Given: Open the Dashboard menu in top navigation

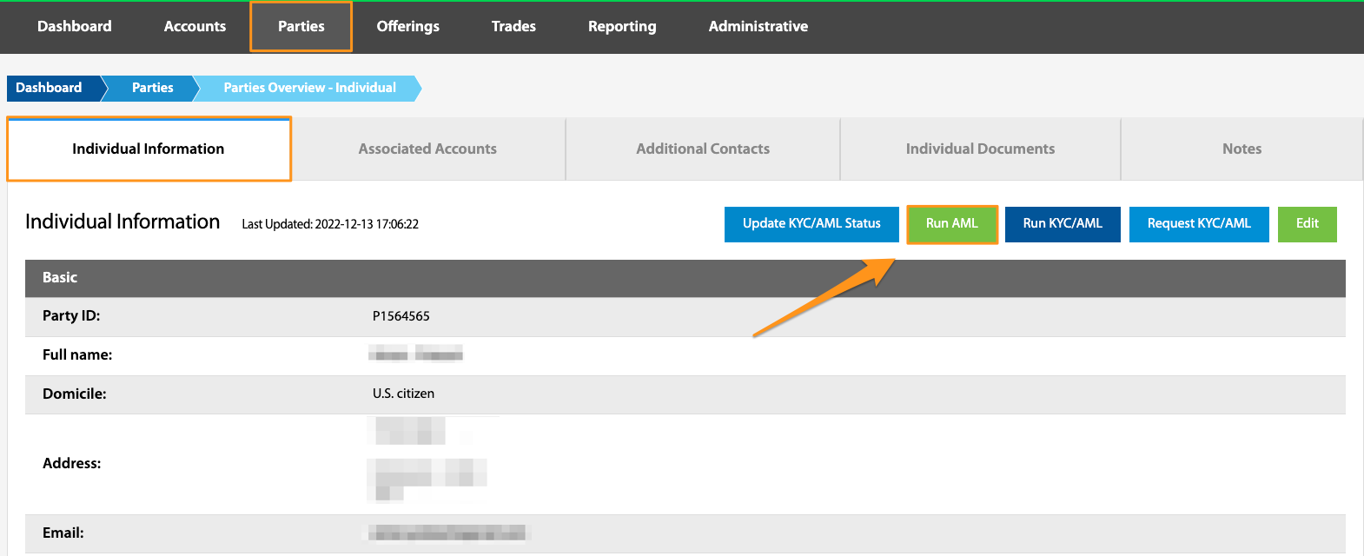Looking at the screenshot, I should (75, 26).
